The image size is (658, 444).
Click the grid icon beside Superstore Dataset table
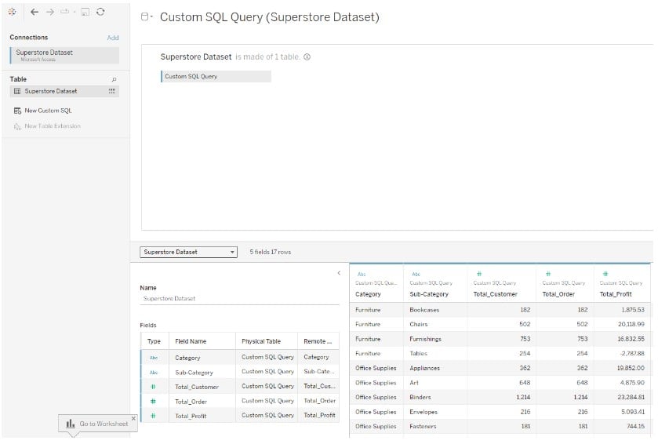click(17, 91)
